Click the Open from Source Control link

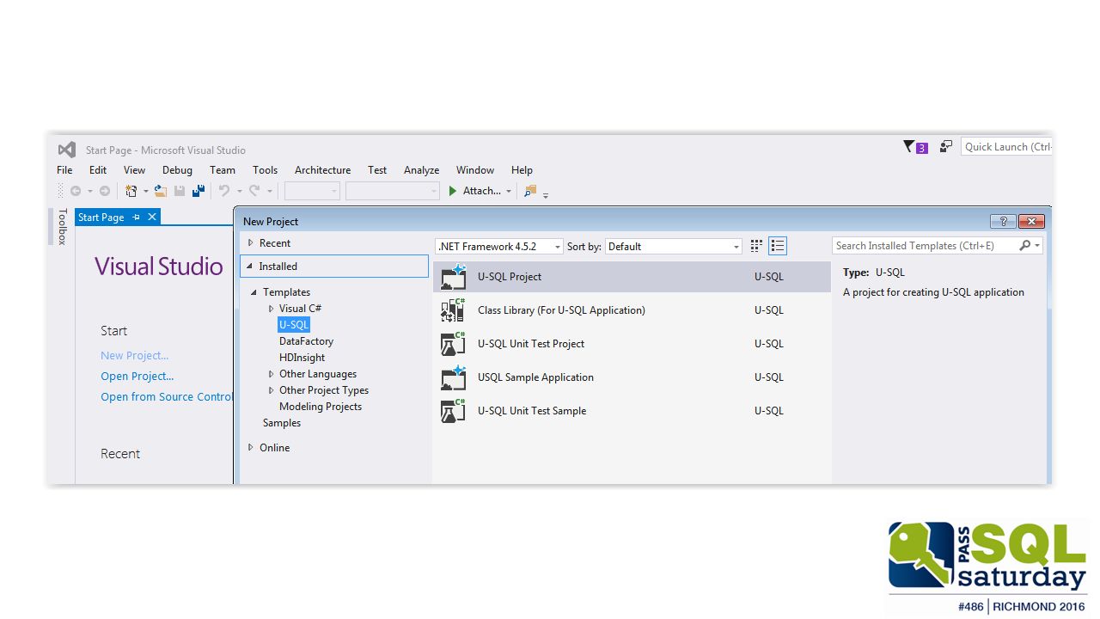167,397
